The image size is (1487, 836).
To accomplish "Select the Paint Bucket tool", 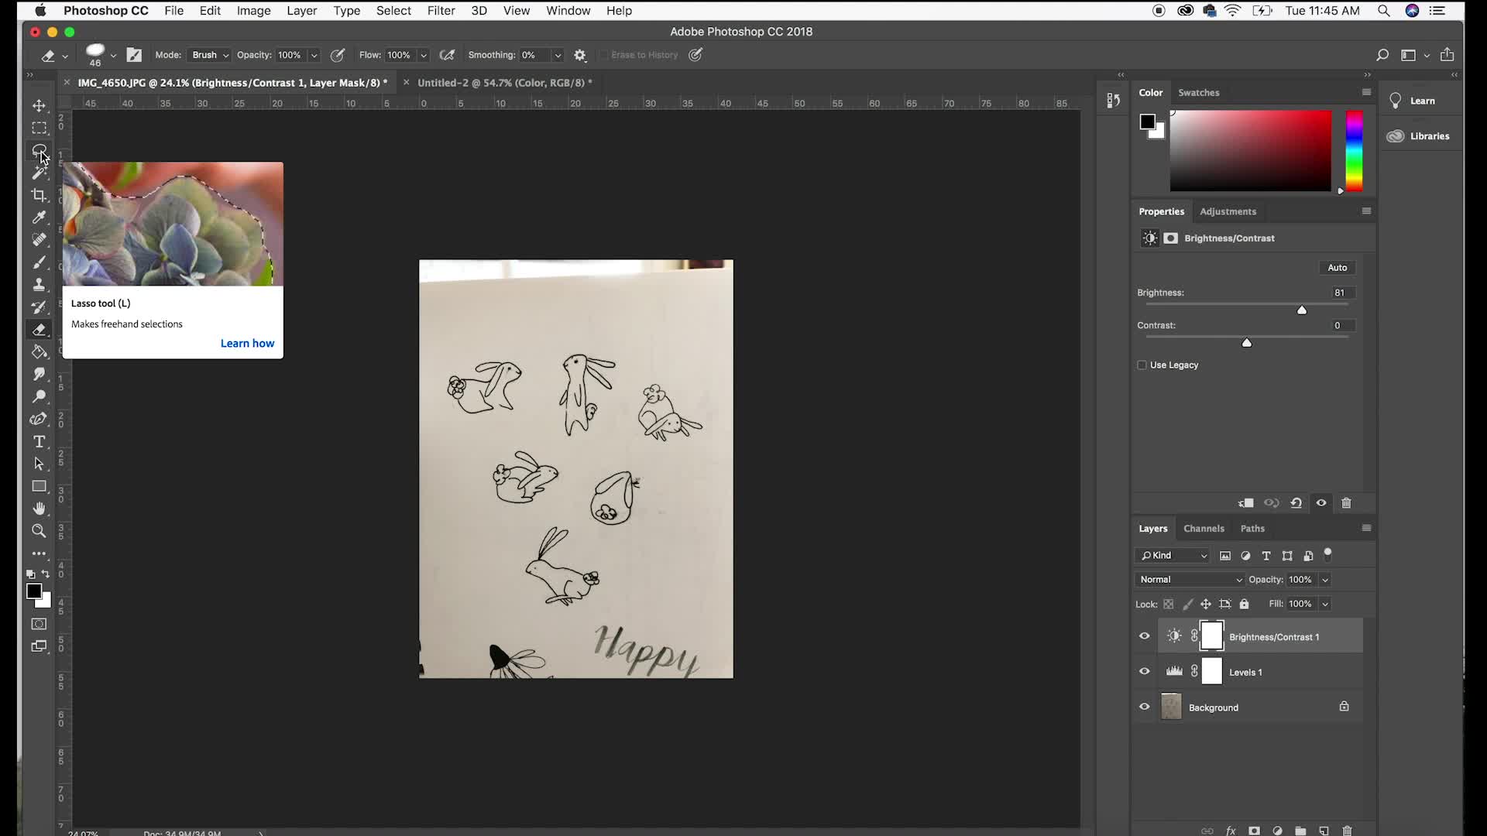I will coord(39,352).
